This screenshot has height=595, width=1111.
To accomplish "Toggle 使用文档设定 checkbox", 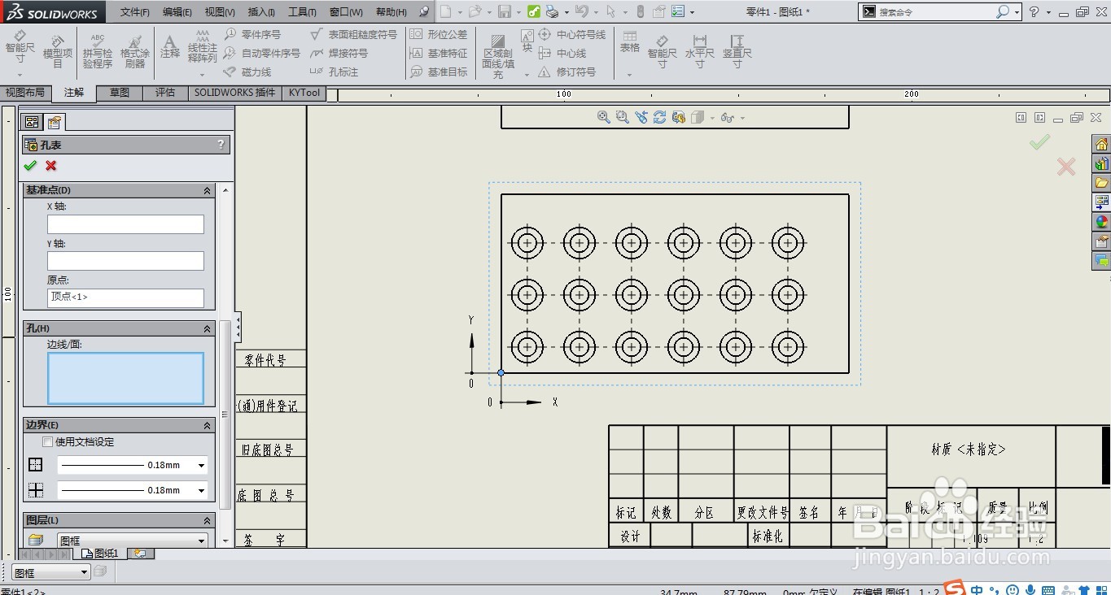I will (47, 442).
